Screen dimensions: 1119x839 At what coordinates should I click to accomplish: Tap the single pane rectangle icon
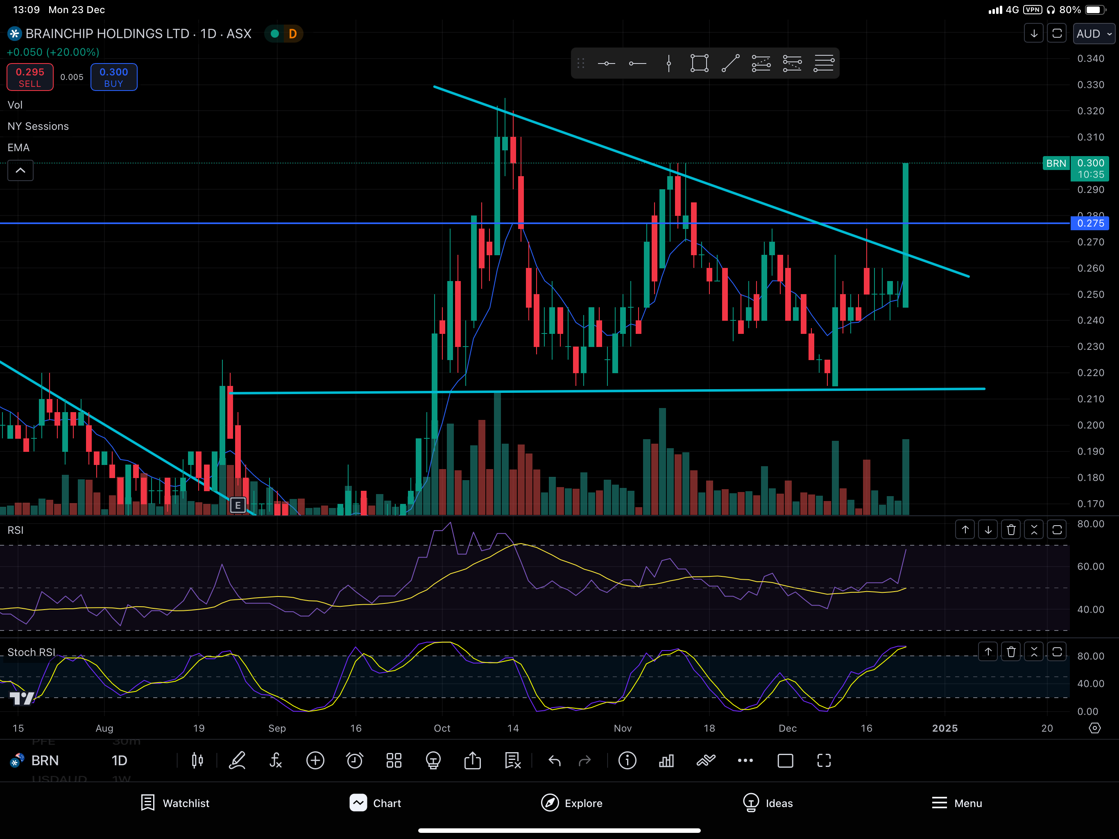[785, 761]
